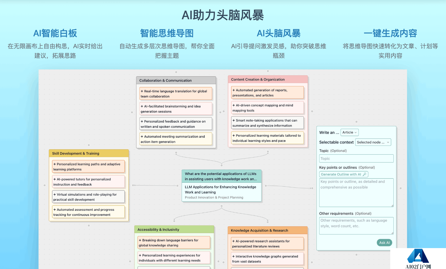Open the Article type dropdown
Screen dimensions: 446x269
(x=350, y=132)
